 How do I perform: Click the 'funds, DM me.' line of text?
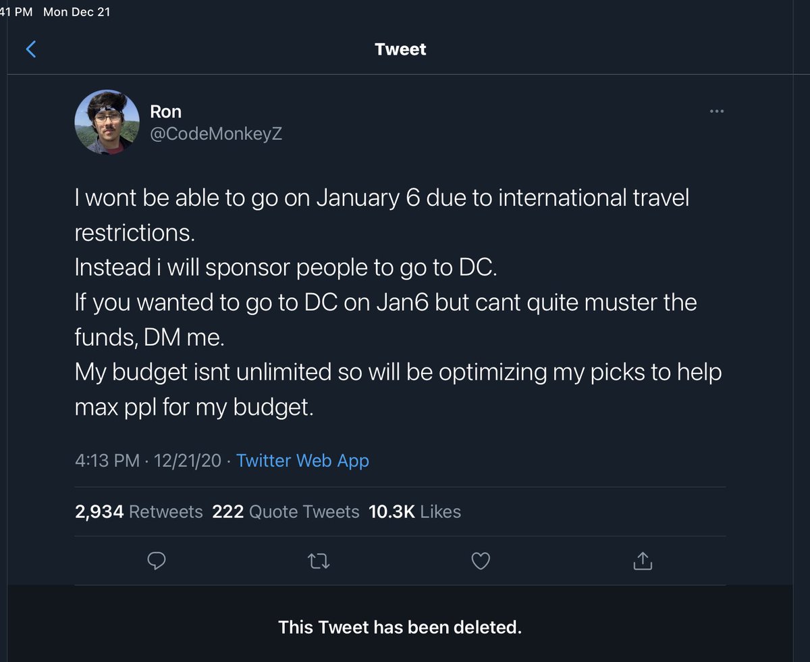coord(148,337)
